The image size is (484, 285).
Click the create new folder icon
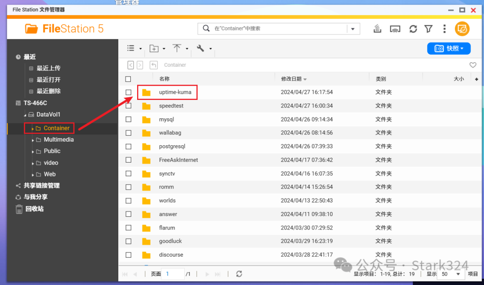pos(154,48)
